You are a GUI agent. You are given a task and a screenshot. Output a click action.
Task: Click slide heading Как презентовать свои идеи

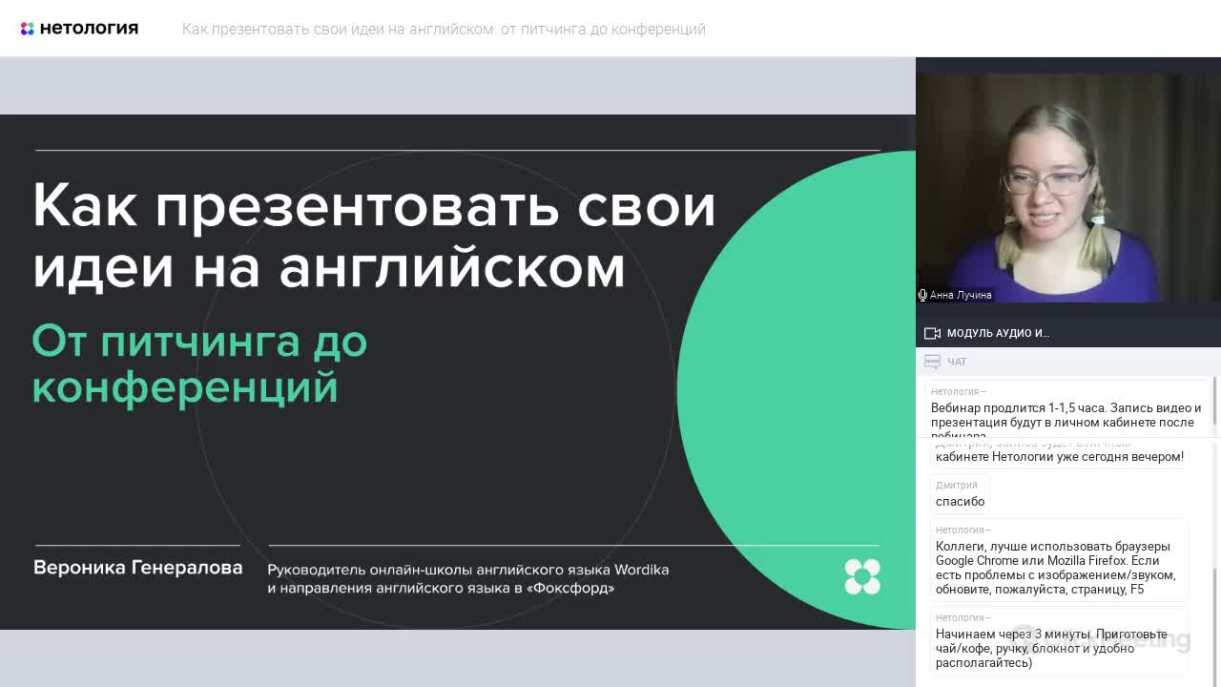click(374, 236)
